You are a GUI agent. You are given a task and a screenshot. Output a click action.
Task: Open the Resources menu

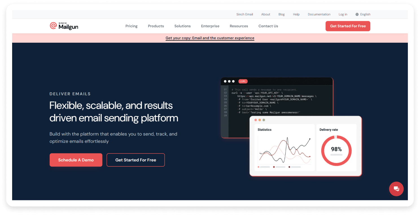coord(239,26)
